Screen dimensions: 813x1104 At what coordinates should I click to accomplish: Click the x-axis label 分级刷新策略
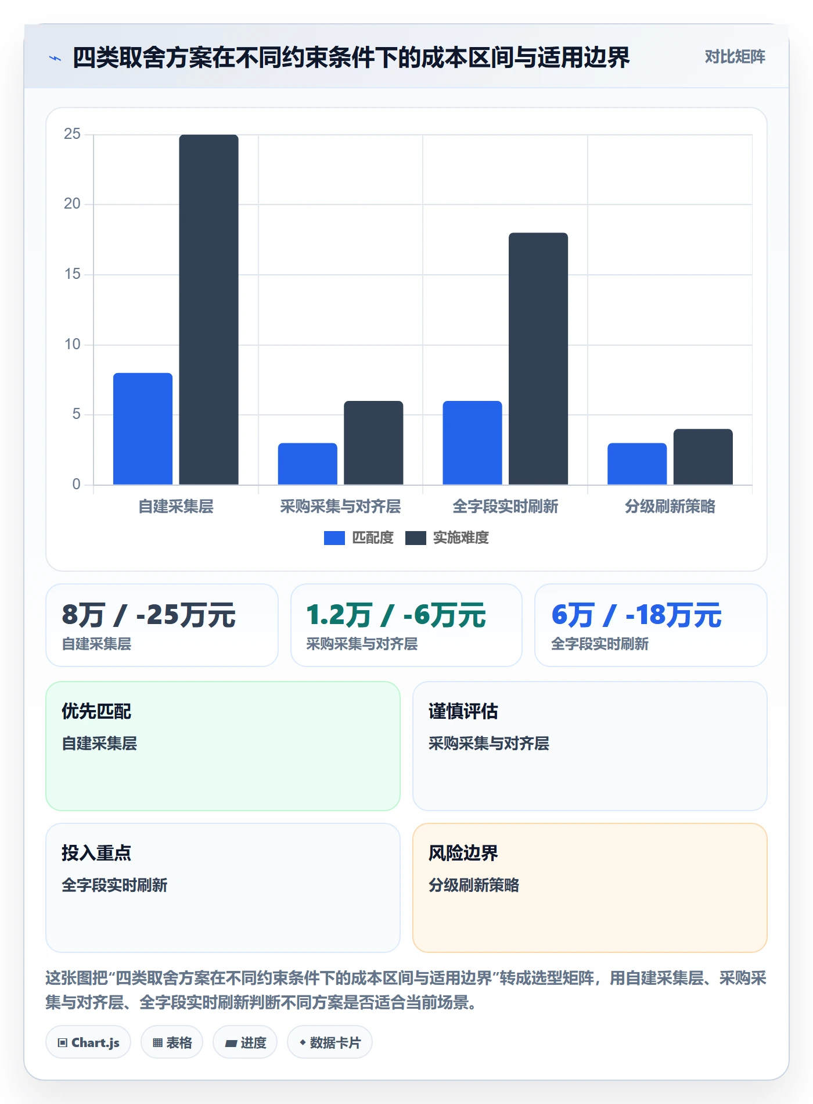point(670,507)
